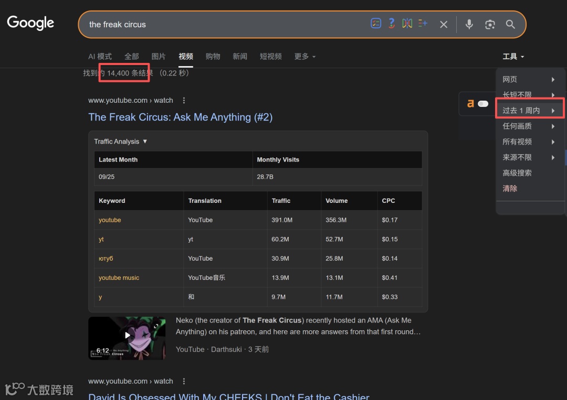Expand the 网页 submenu
Viewport: 567px width, 400px height.
tap(530, 79)
